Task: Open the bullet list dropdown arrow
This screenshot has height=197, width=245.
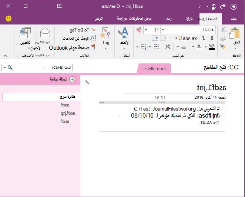Action: pos(150,47)
